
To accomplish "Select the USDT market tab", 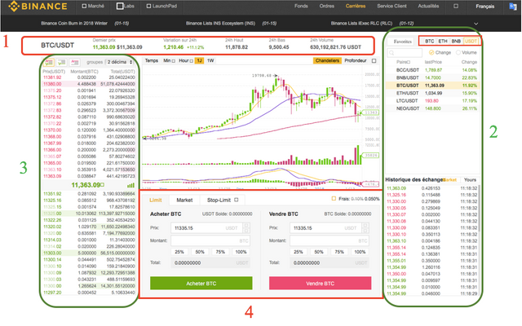I will click(x=471, y=42).
